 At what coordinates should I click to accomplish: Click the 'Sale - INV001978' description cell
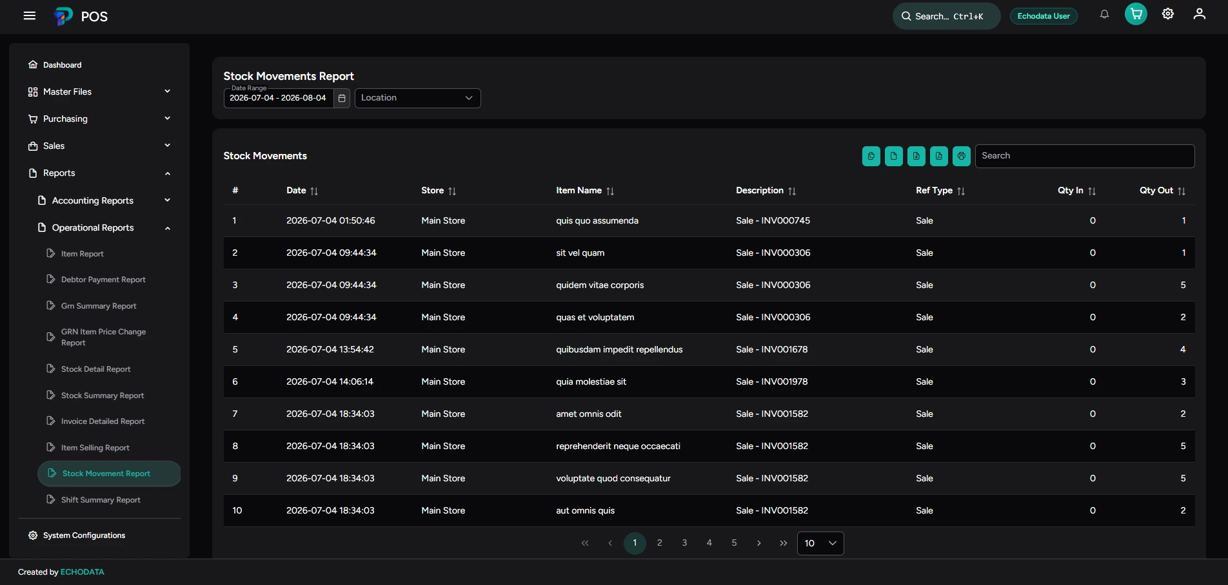coord(771,382)
